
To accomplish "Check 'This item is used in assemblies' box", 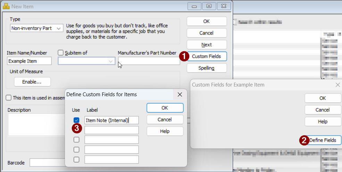I will tap(8, 98).
